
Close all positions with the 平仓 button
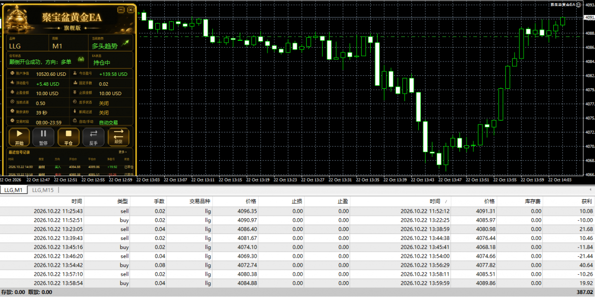68,137
